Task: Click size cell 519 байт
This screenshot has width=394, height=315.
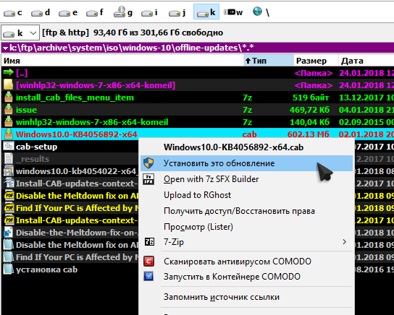Action: click(x=311, y=98)
